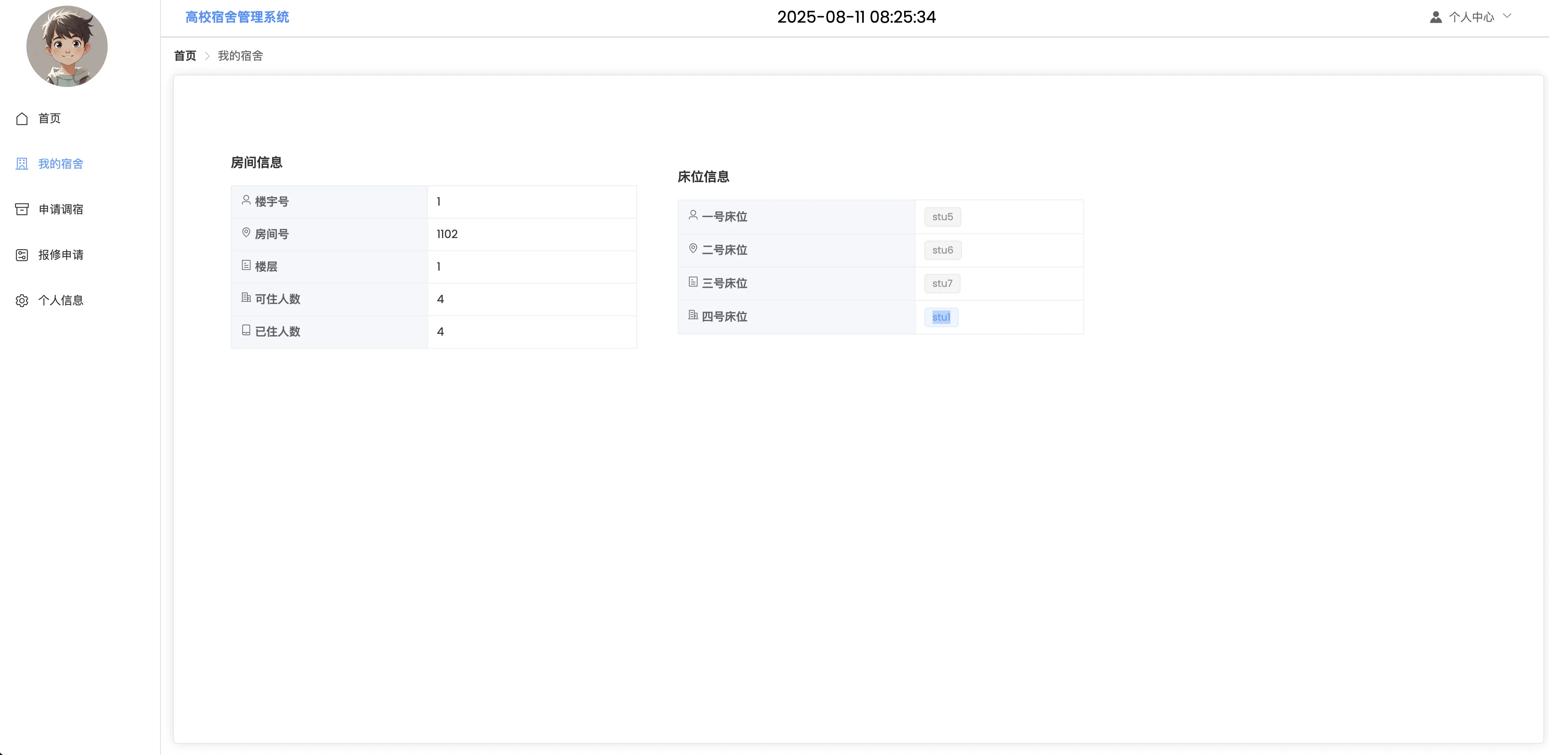Click the home icon in sidebar

click(22, 118)
